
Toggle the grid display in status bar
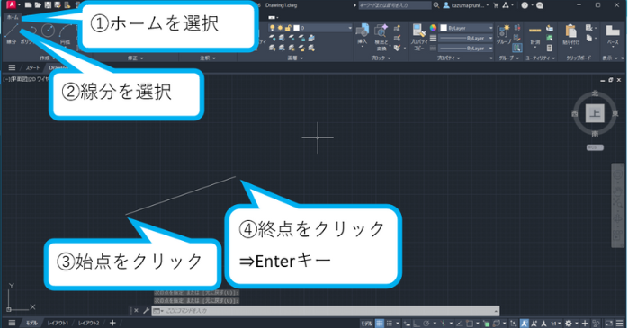380,324
